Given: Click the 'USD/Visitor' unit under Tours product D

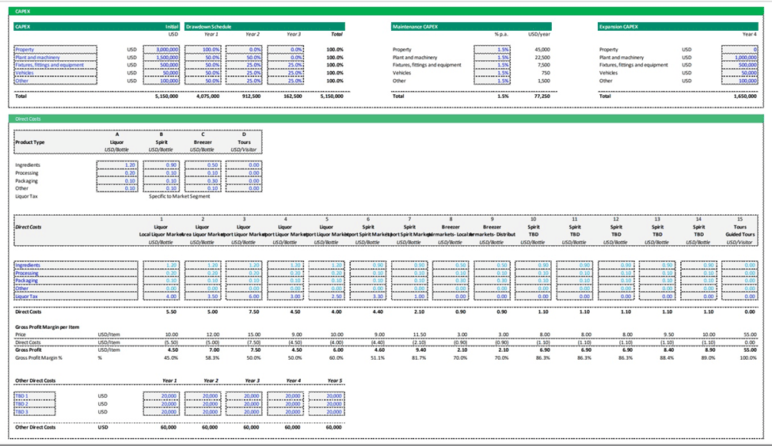Looking at the screenshot, I should click(244, 149).
